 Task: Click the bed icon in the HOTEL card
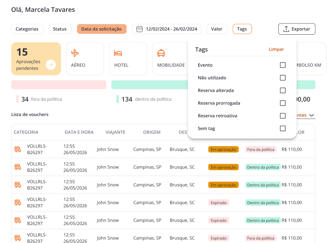tap(118, 53)
